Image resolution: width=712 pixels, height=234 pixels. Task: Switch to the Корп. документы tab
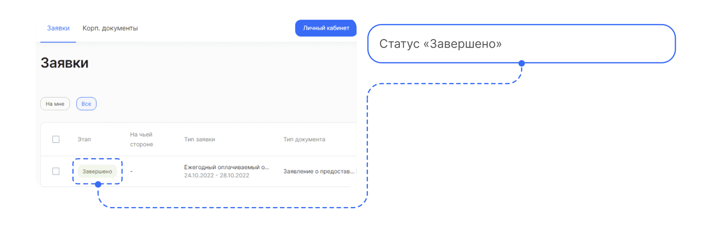click(x=110, y=28)
